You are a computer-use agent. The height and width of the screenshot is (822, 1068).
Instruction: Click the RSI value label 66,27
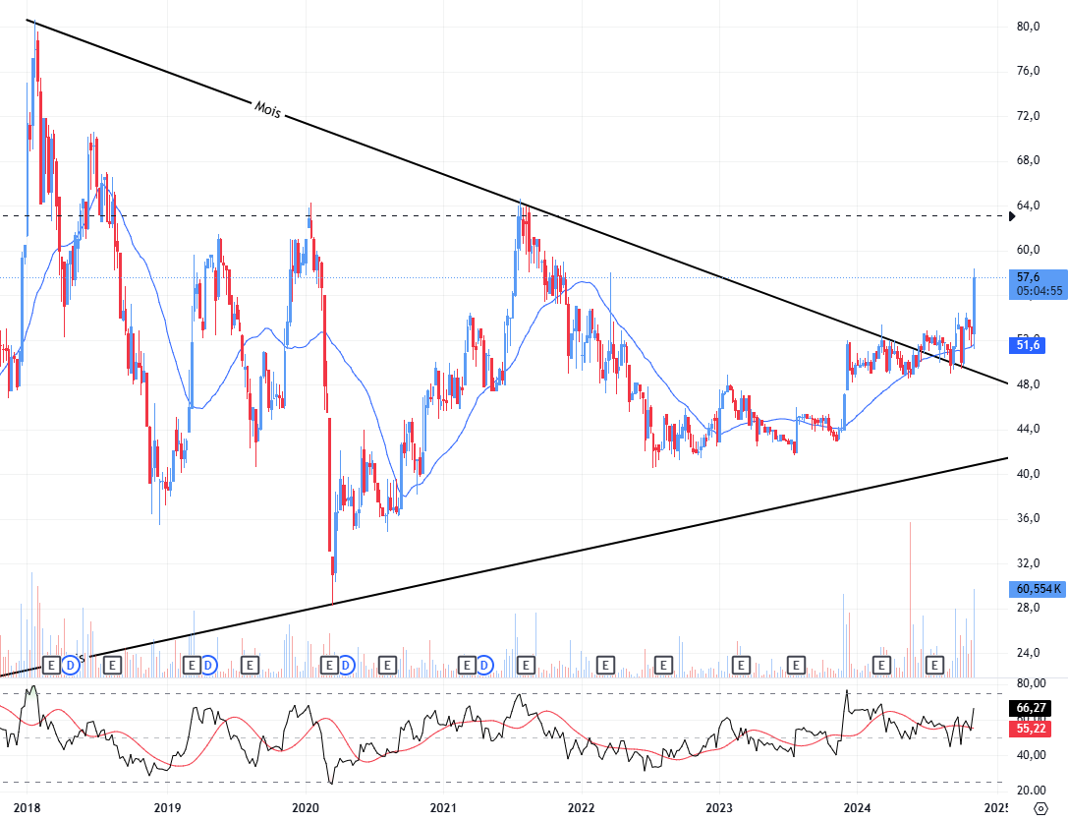[1031, 708]
